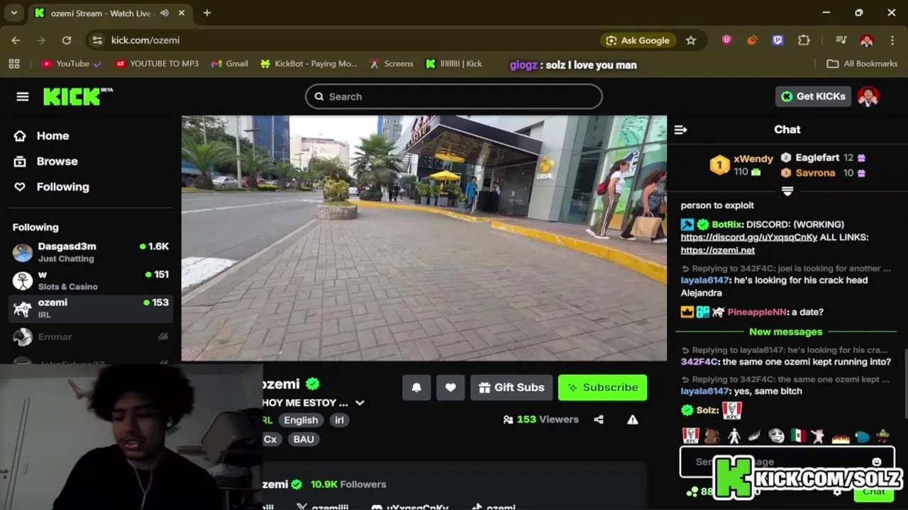The image size is (908, 510).
Task: Open the Discord invite link in chat
Action: click(x=749, y=237)
